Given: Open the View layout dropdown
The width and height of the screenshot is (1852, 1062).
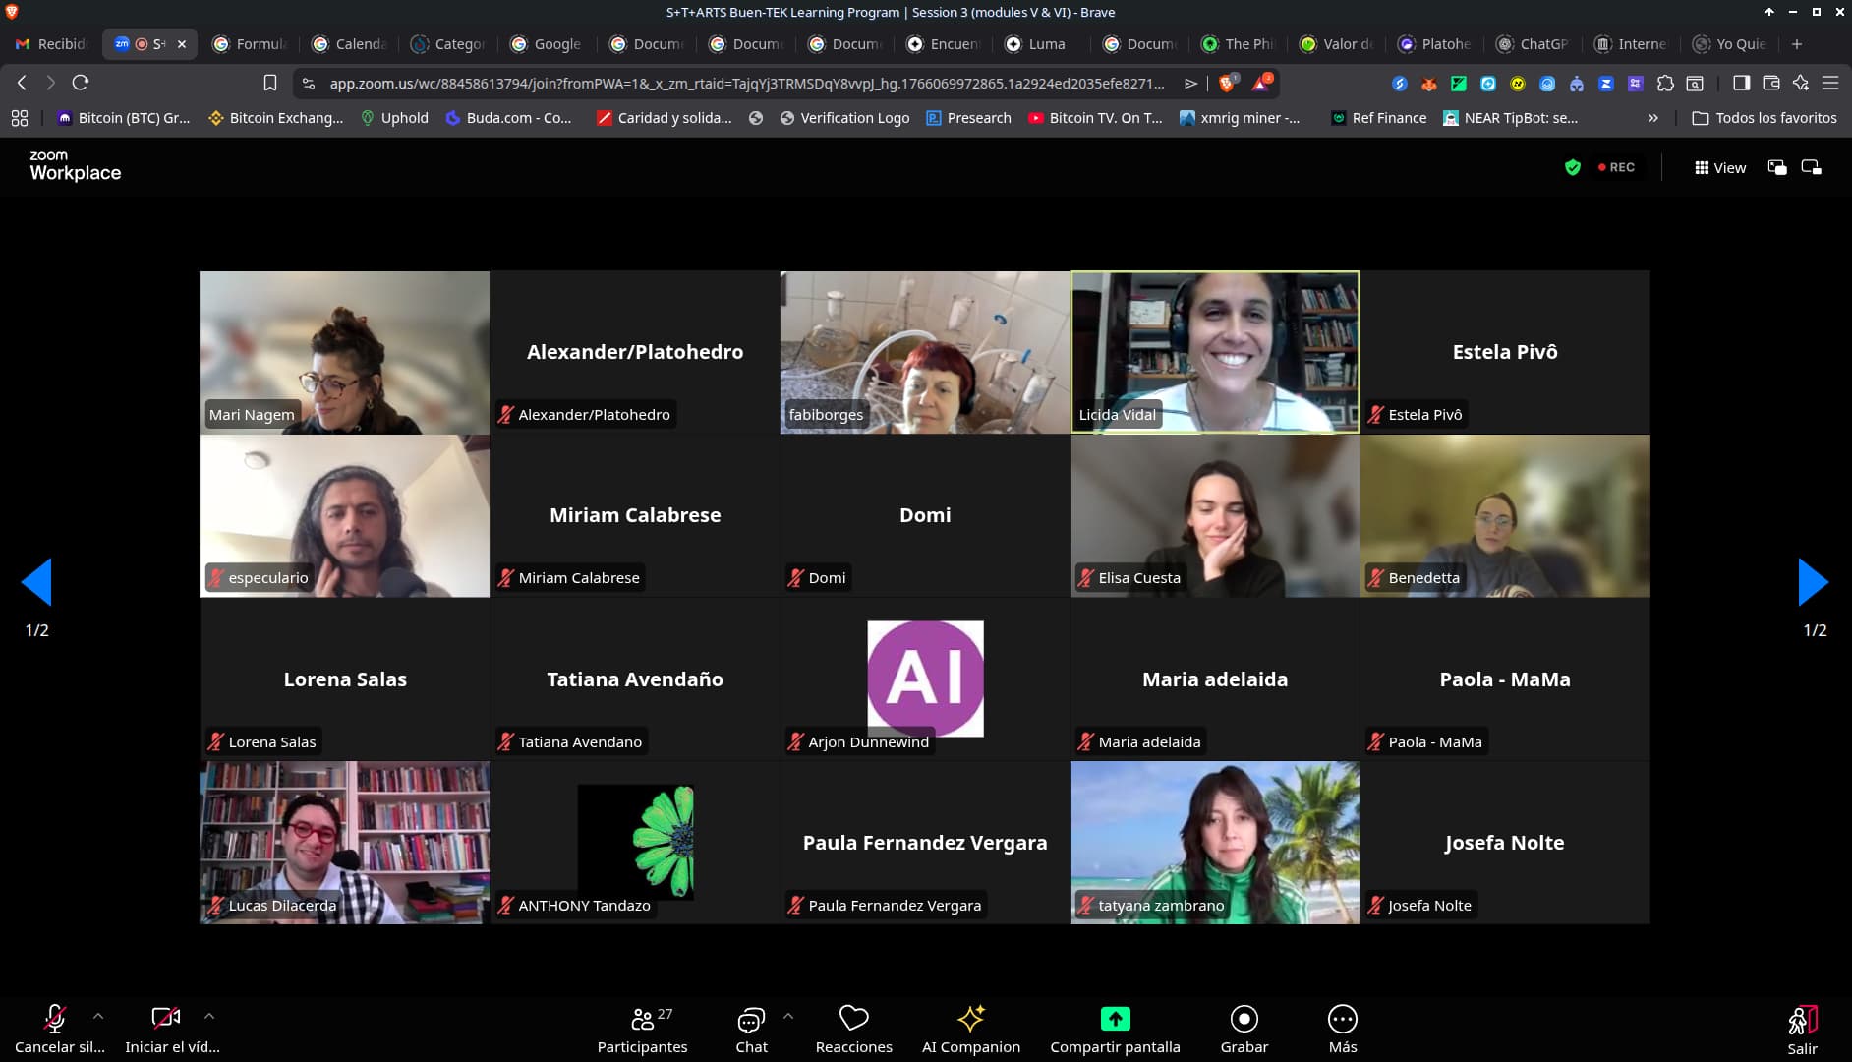Looking at the screenshot, I should 1720,167.
